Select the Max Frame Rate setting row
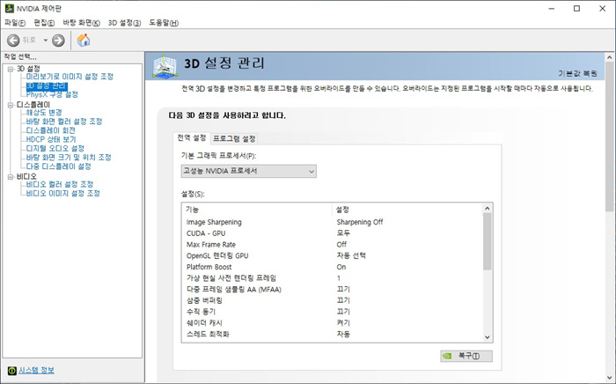Screen dimensions: 616x384 click(333, 245)
